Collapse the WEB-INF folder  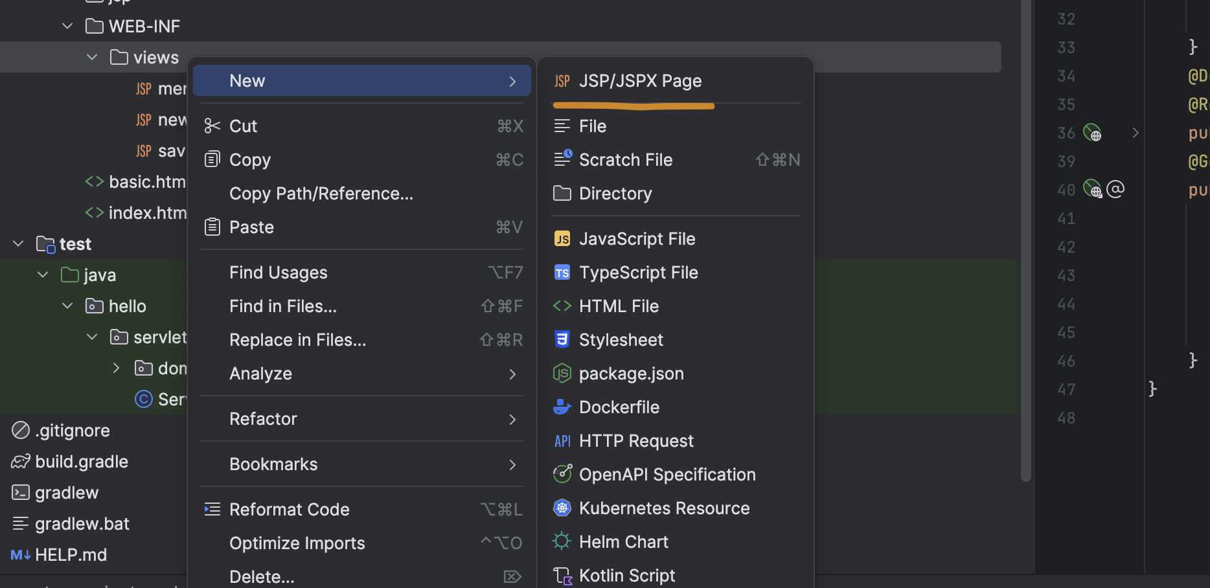pos(67,27)
